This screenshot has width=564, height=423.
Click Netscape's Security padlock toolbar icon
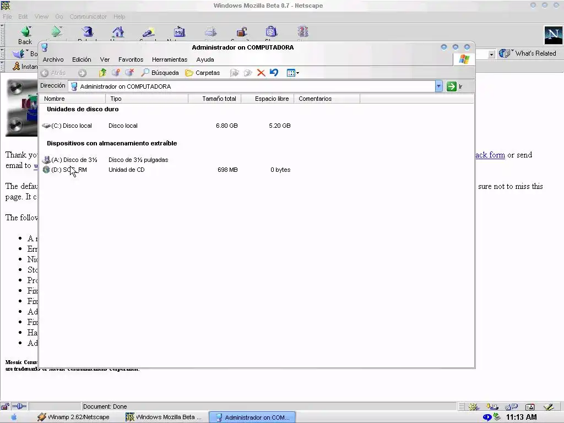tap(241, 33)
